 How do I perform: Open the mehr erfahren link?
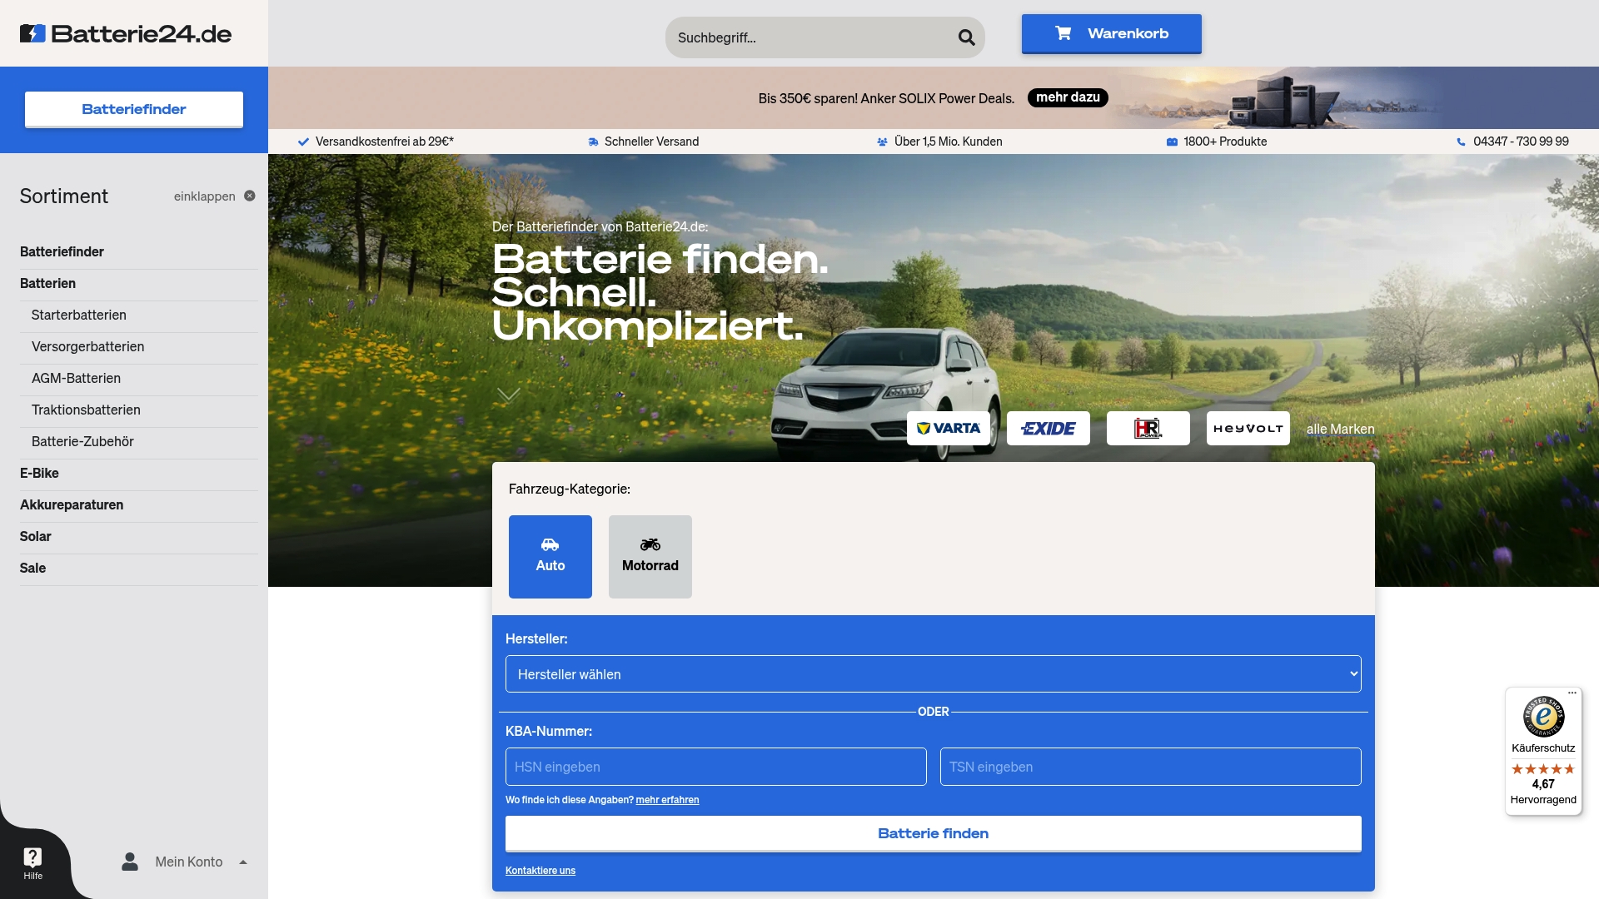(x=667, y=800)
